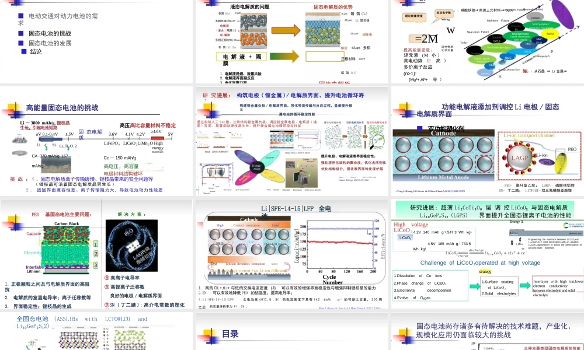Click the text 良好的电极 / 电解质界面
This screenshot has width=584, height=350.
point(136,296)
